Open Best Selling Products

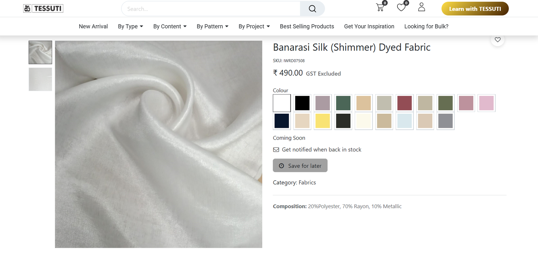pos(307,26)
